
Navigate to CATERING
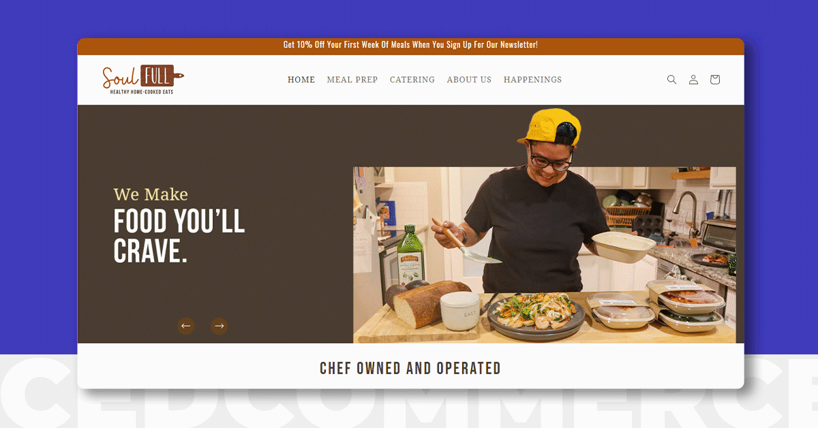pyautogui.click(x=412, y=80)
